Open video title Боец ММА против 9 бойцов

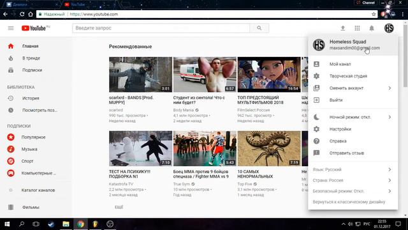[201, 174]
